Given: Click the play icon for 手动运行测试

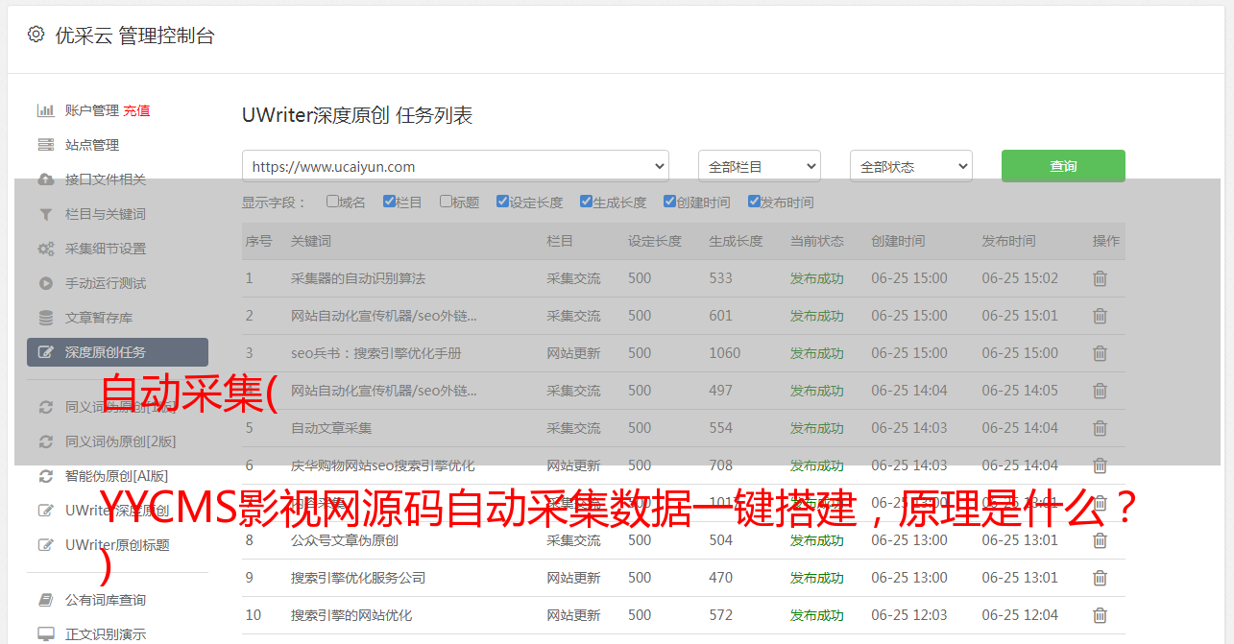Looking at the screenshot, I should click(x=45, y=283).
